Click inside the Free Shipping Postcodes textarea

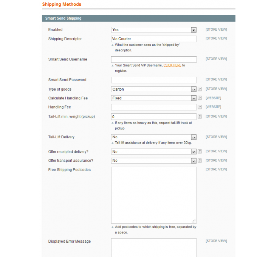153,195
